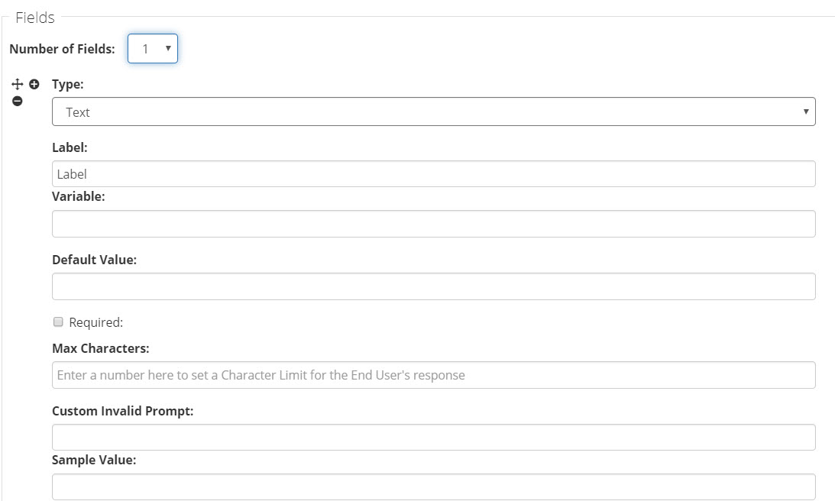
Task: Click inside the Label text box
Action: pyautogui.click(x=433, y=174)
